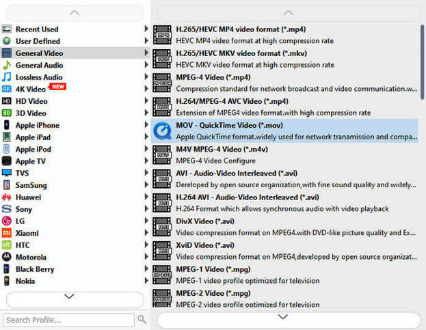Select MOV - QuickTime Video (*.mov)
This screenshot has height=330, width=426.
284,130
